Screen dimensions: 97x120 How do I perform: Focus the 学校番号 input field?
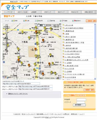coord(81,100)
